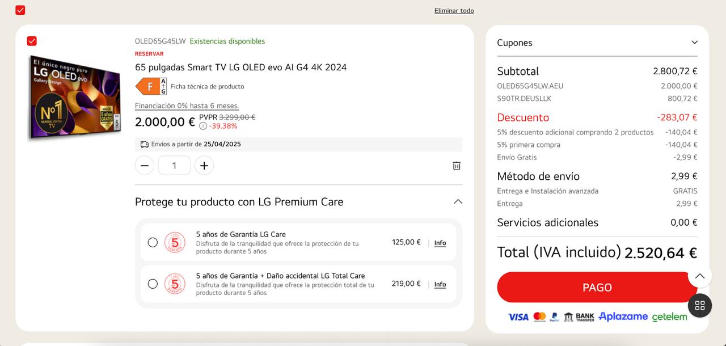
Task: Click Eliminar todo link
Action: [454, 11]
